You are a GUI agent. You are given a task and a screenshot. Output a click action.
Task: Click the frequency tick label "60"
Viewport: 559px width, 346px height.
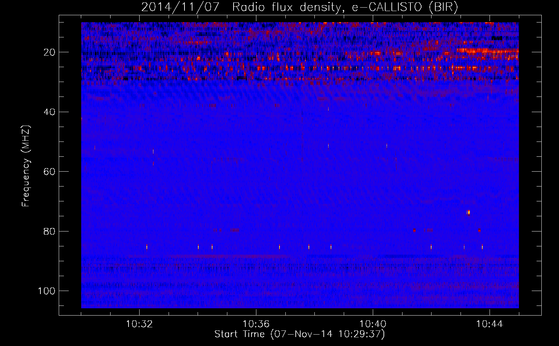(50, 172)
